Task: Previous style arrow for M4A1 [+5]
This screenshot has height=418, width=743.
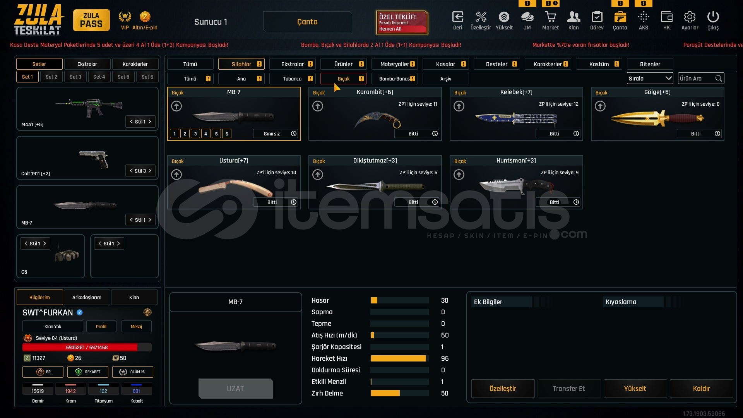Action: tap(131, 122)
